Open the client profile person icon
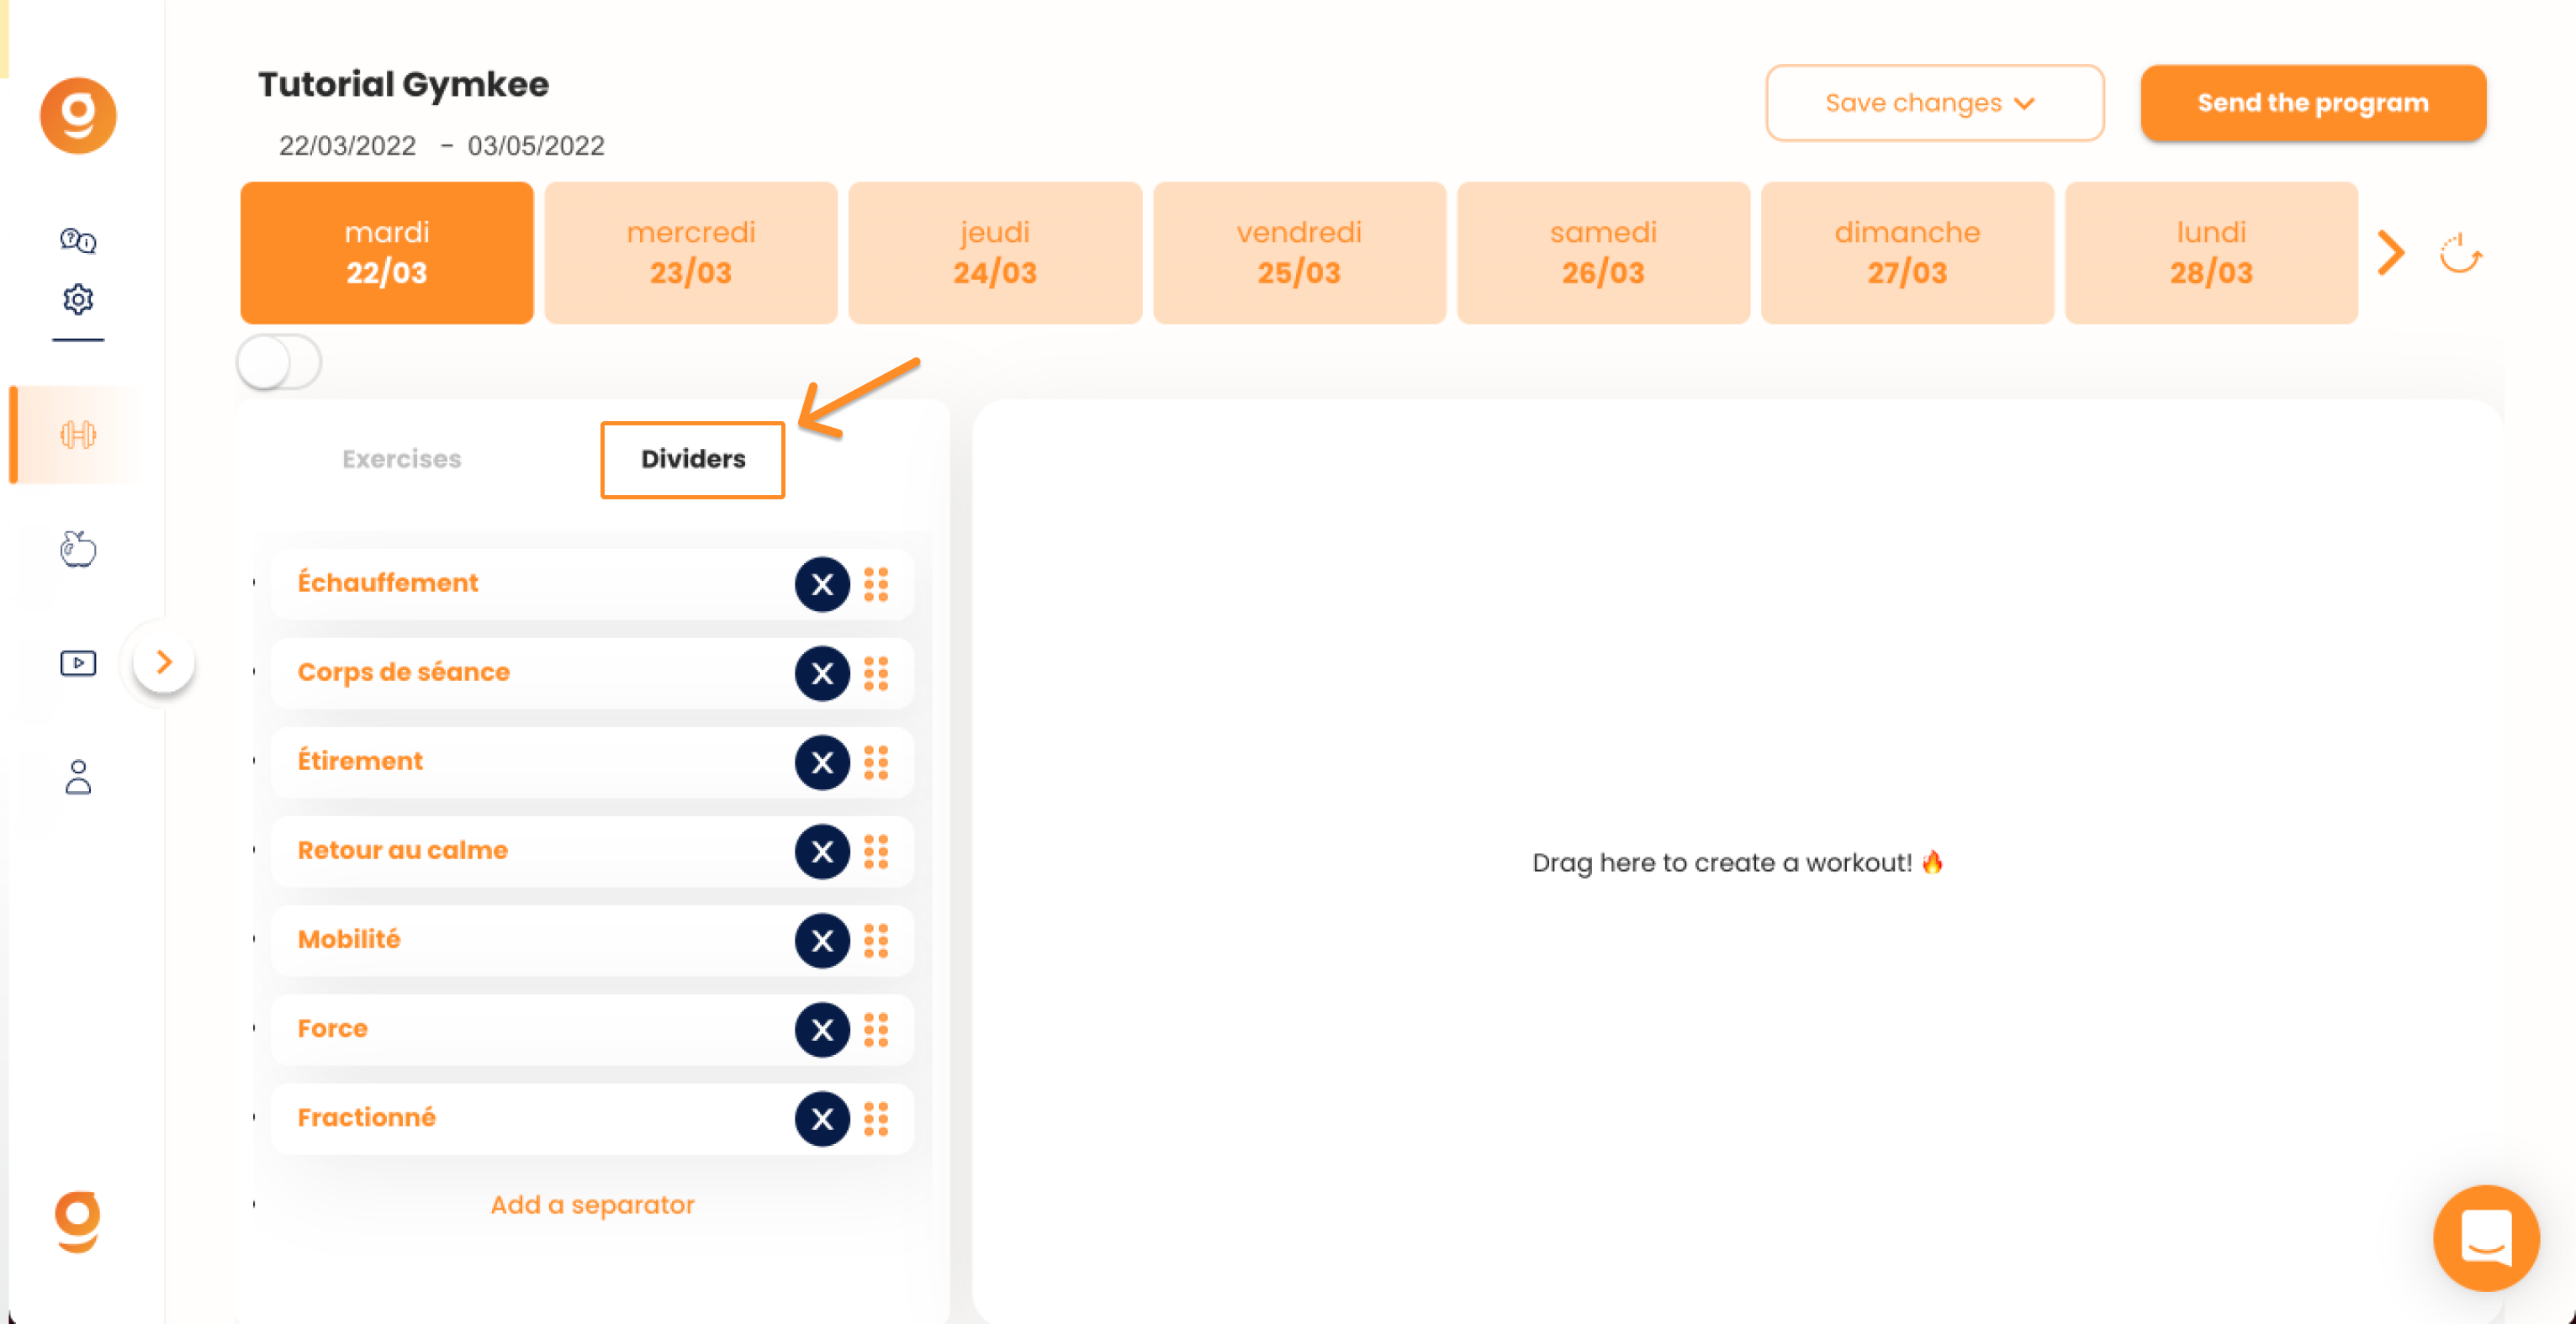 click(78, 777)
